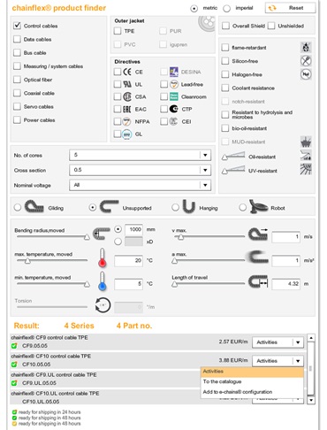The width and height of the screenshot is (327, 430).
Task: Choose Add to e-chains configuration entry
Action: pos(252,392)
